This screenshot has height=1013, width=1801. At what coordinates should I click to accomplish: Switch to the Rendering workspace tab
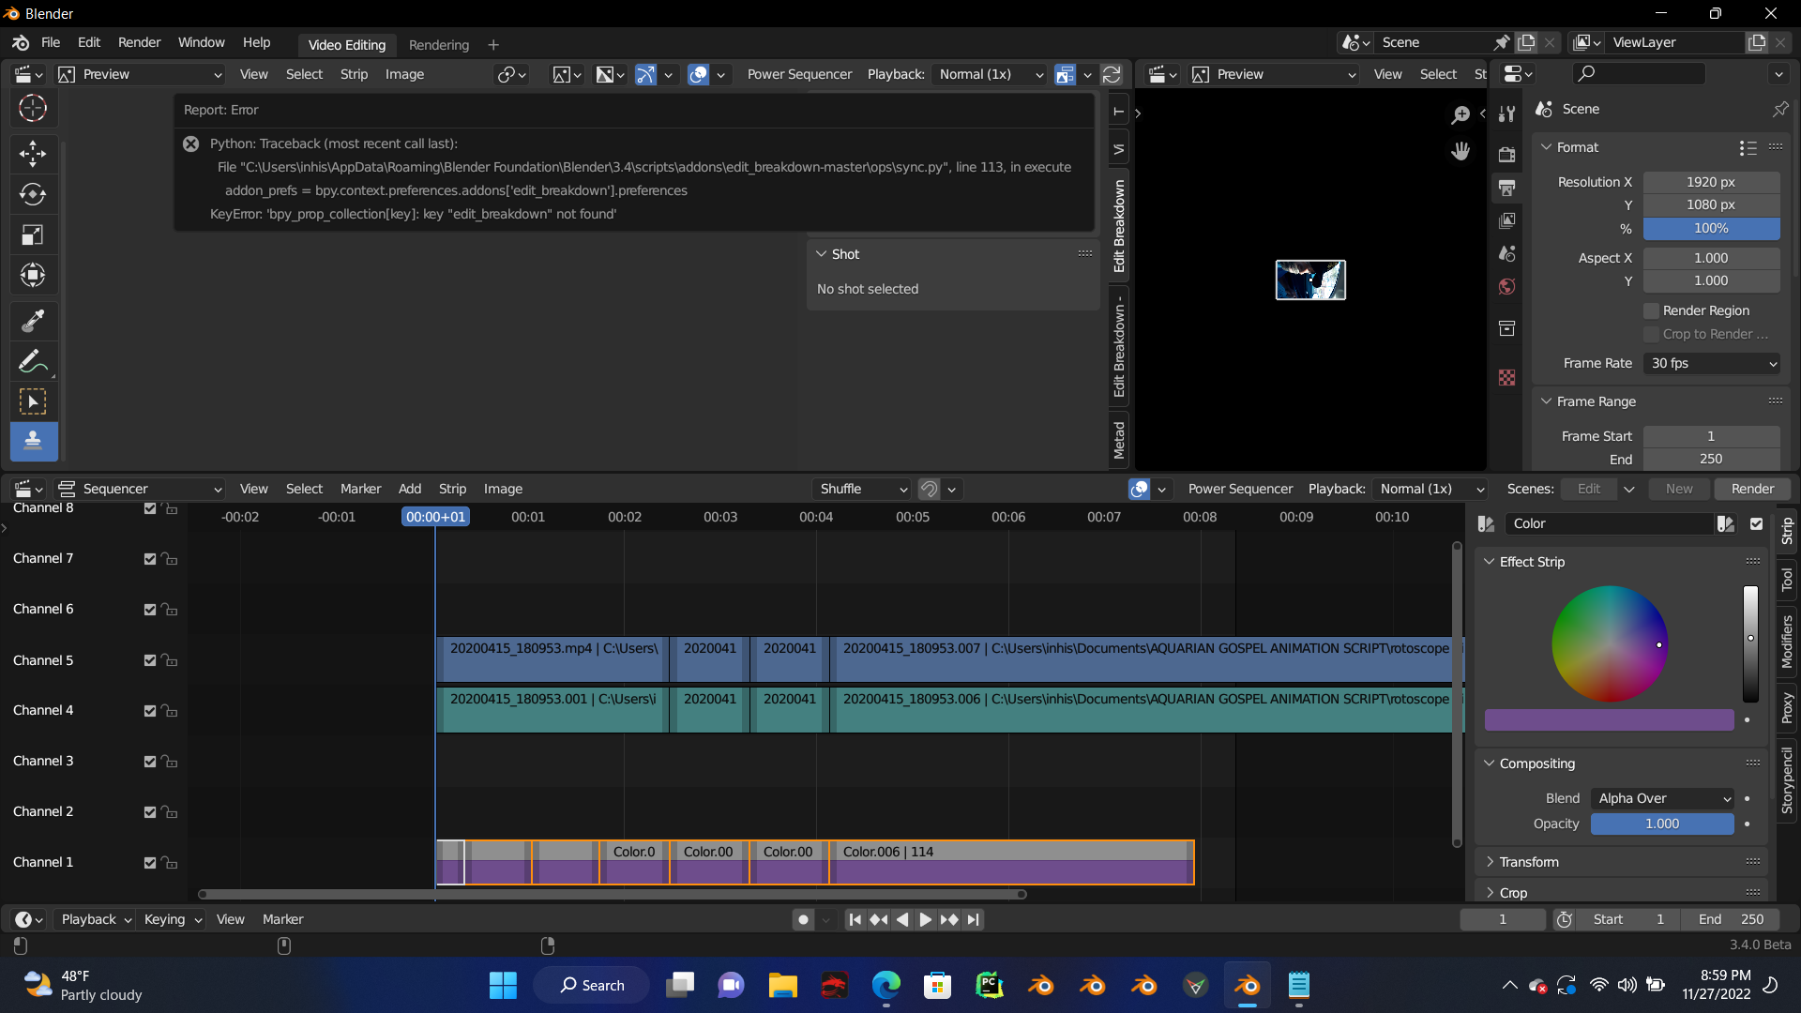[438, 44]
